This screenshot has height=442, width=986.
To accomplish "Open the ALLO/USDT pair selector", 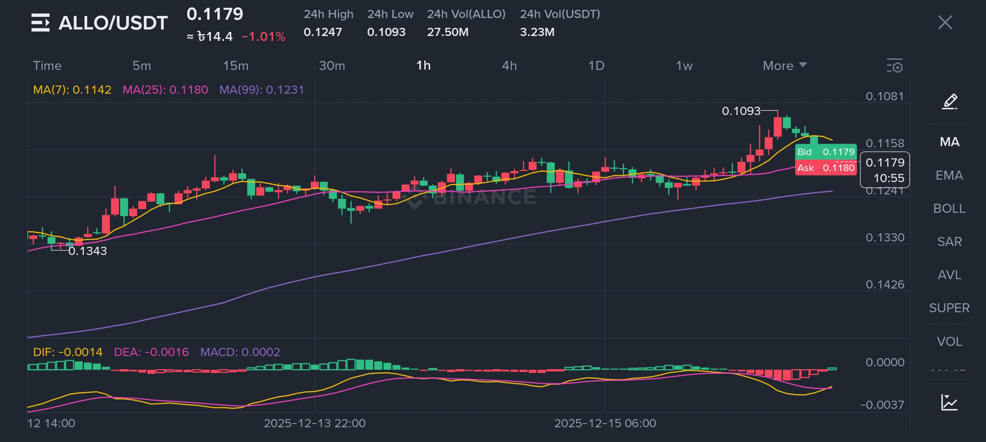I will [113, 23].
